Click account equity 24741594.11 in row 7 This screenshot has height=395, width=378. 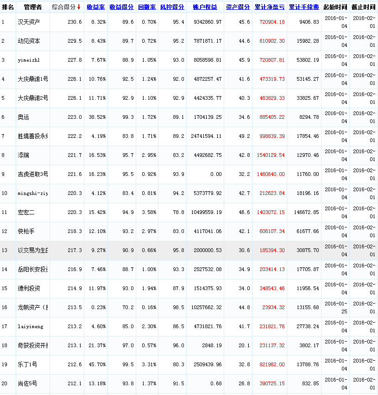tap(206, 136)
